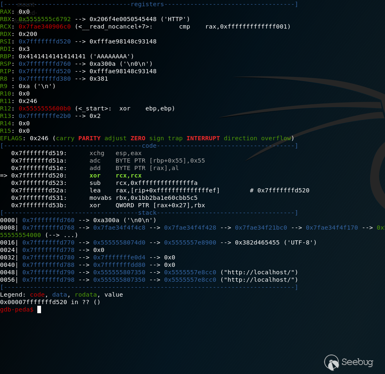This screenshot has width=385, height=374.
Task: Click the PARITY flag in EFLAGS
Action: 90,138
